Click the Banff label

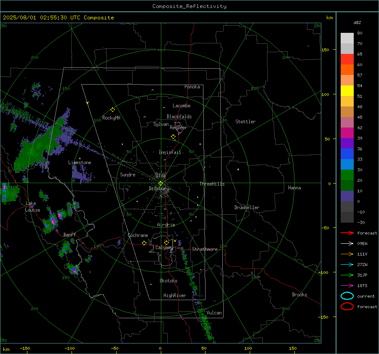click(x=69, y=235)
